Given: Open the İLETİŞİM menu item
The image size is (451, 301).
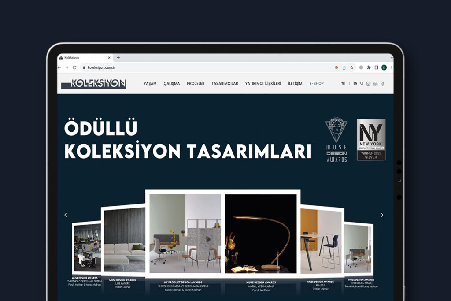Looking at the screenshot, I should coord(295,83).
